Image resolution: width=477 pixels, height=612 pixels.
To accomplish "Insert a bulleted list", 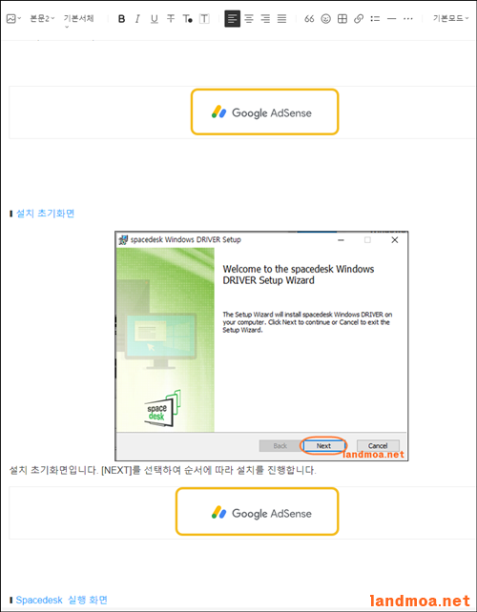I will click(x=375, y=19).
